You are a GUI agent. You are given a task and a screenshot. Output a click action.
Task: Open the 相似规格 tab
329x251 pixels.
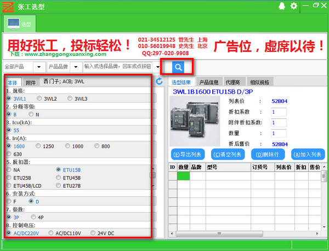coord(259,83)
